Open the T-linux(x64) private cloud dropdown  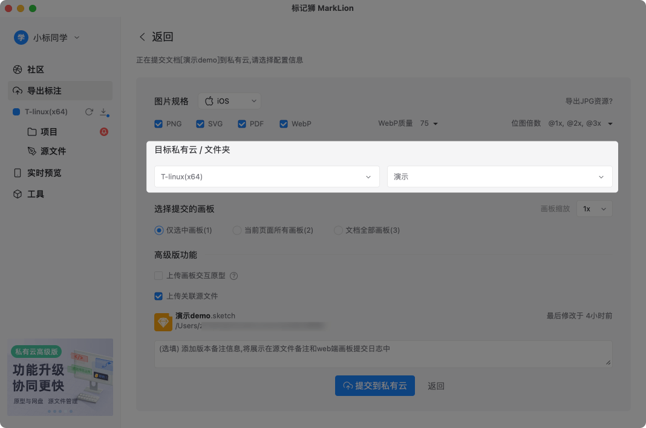(x=267, y=177)
